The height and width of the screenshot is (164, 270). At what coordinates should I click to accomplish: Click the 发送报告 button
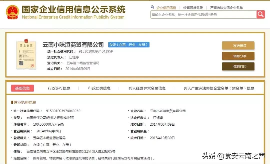(238, 45)
